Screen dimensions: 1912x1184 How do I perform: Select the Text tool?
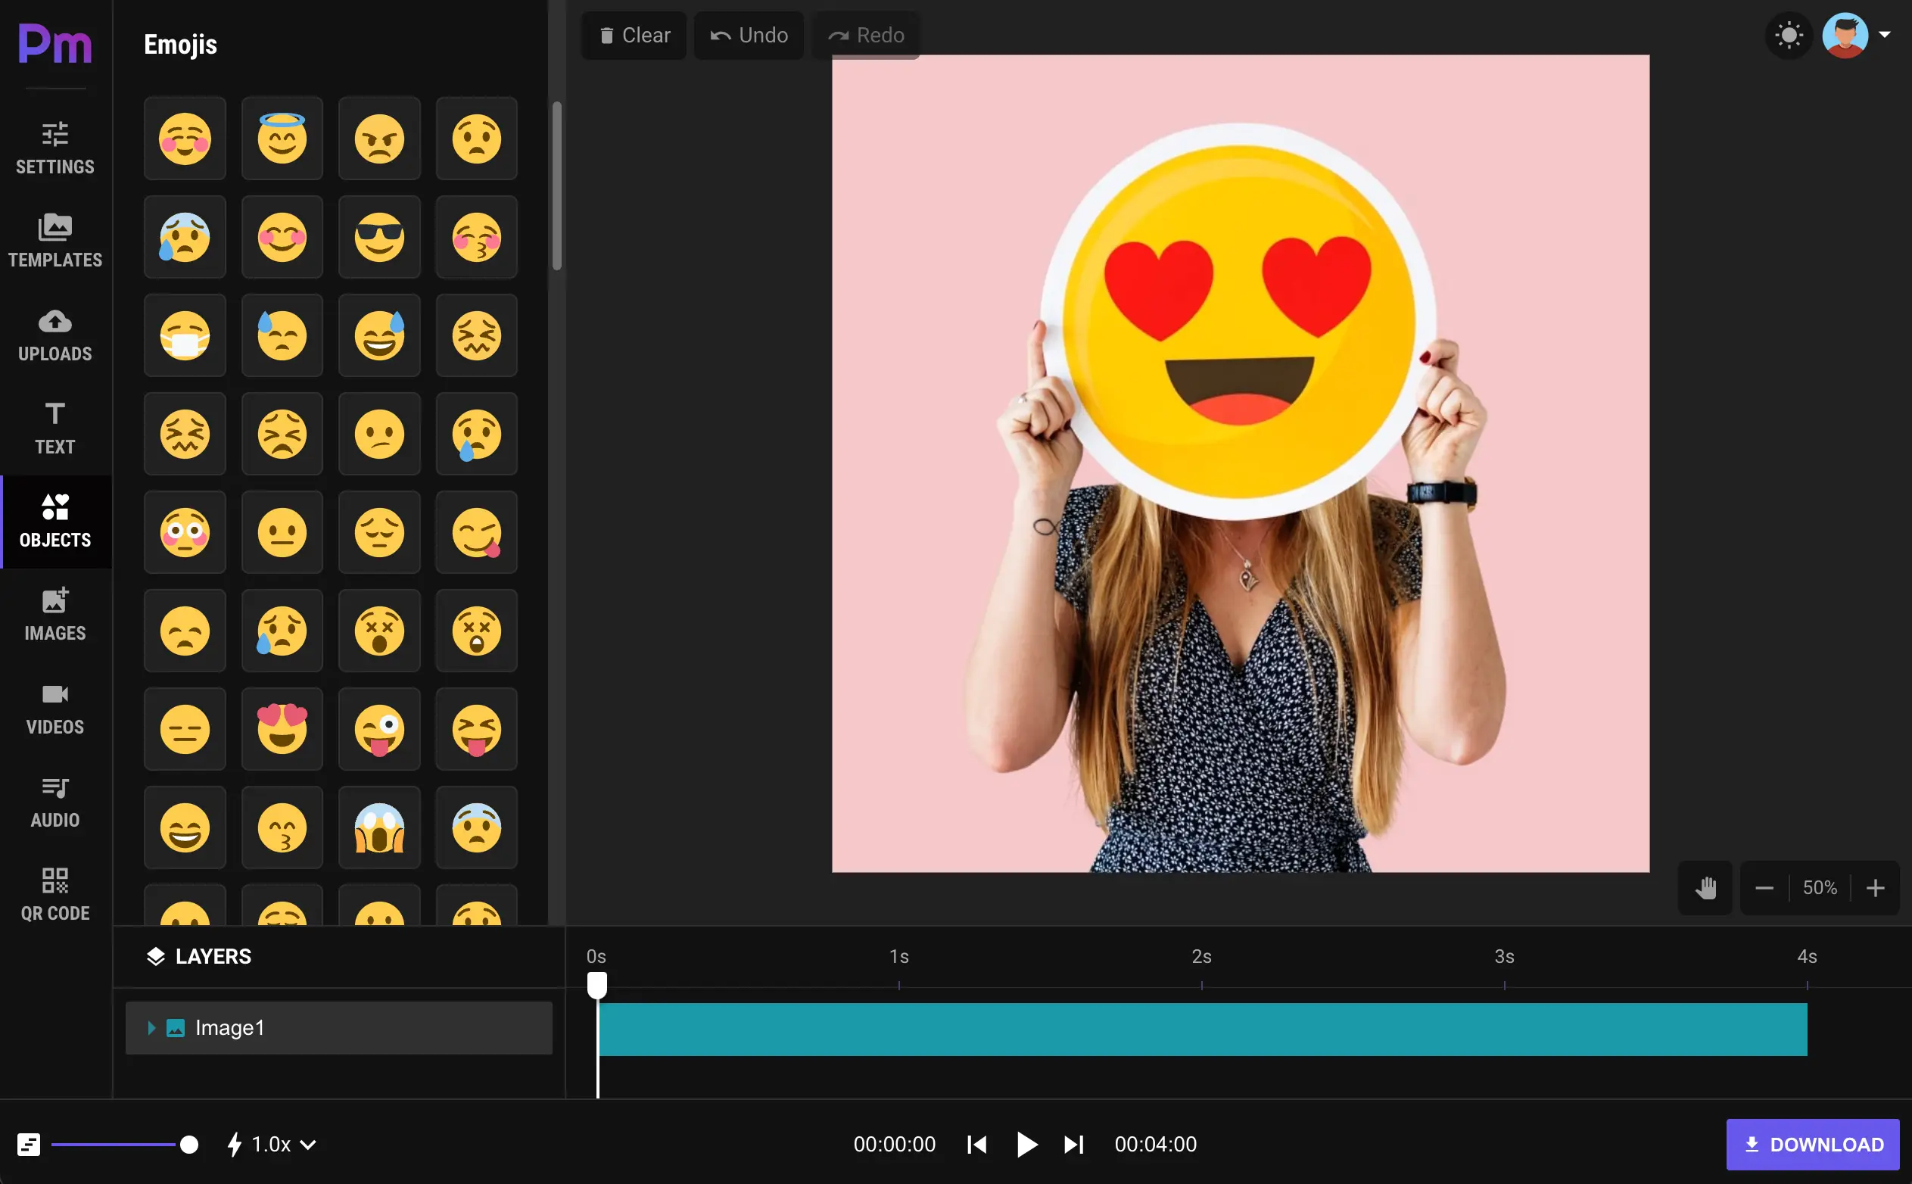tap(54, 426)
